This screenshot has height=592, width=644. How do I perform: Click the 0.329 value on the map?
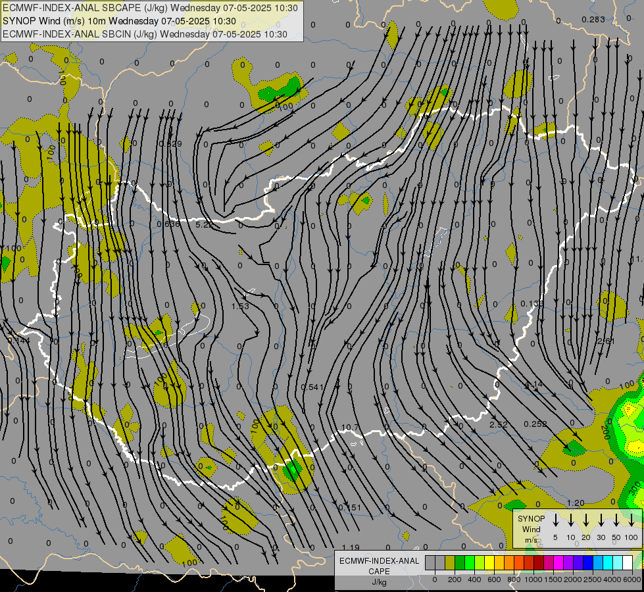tap(170, 144)
